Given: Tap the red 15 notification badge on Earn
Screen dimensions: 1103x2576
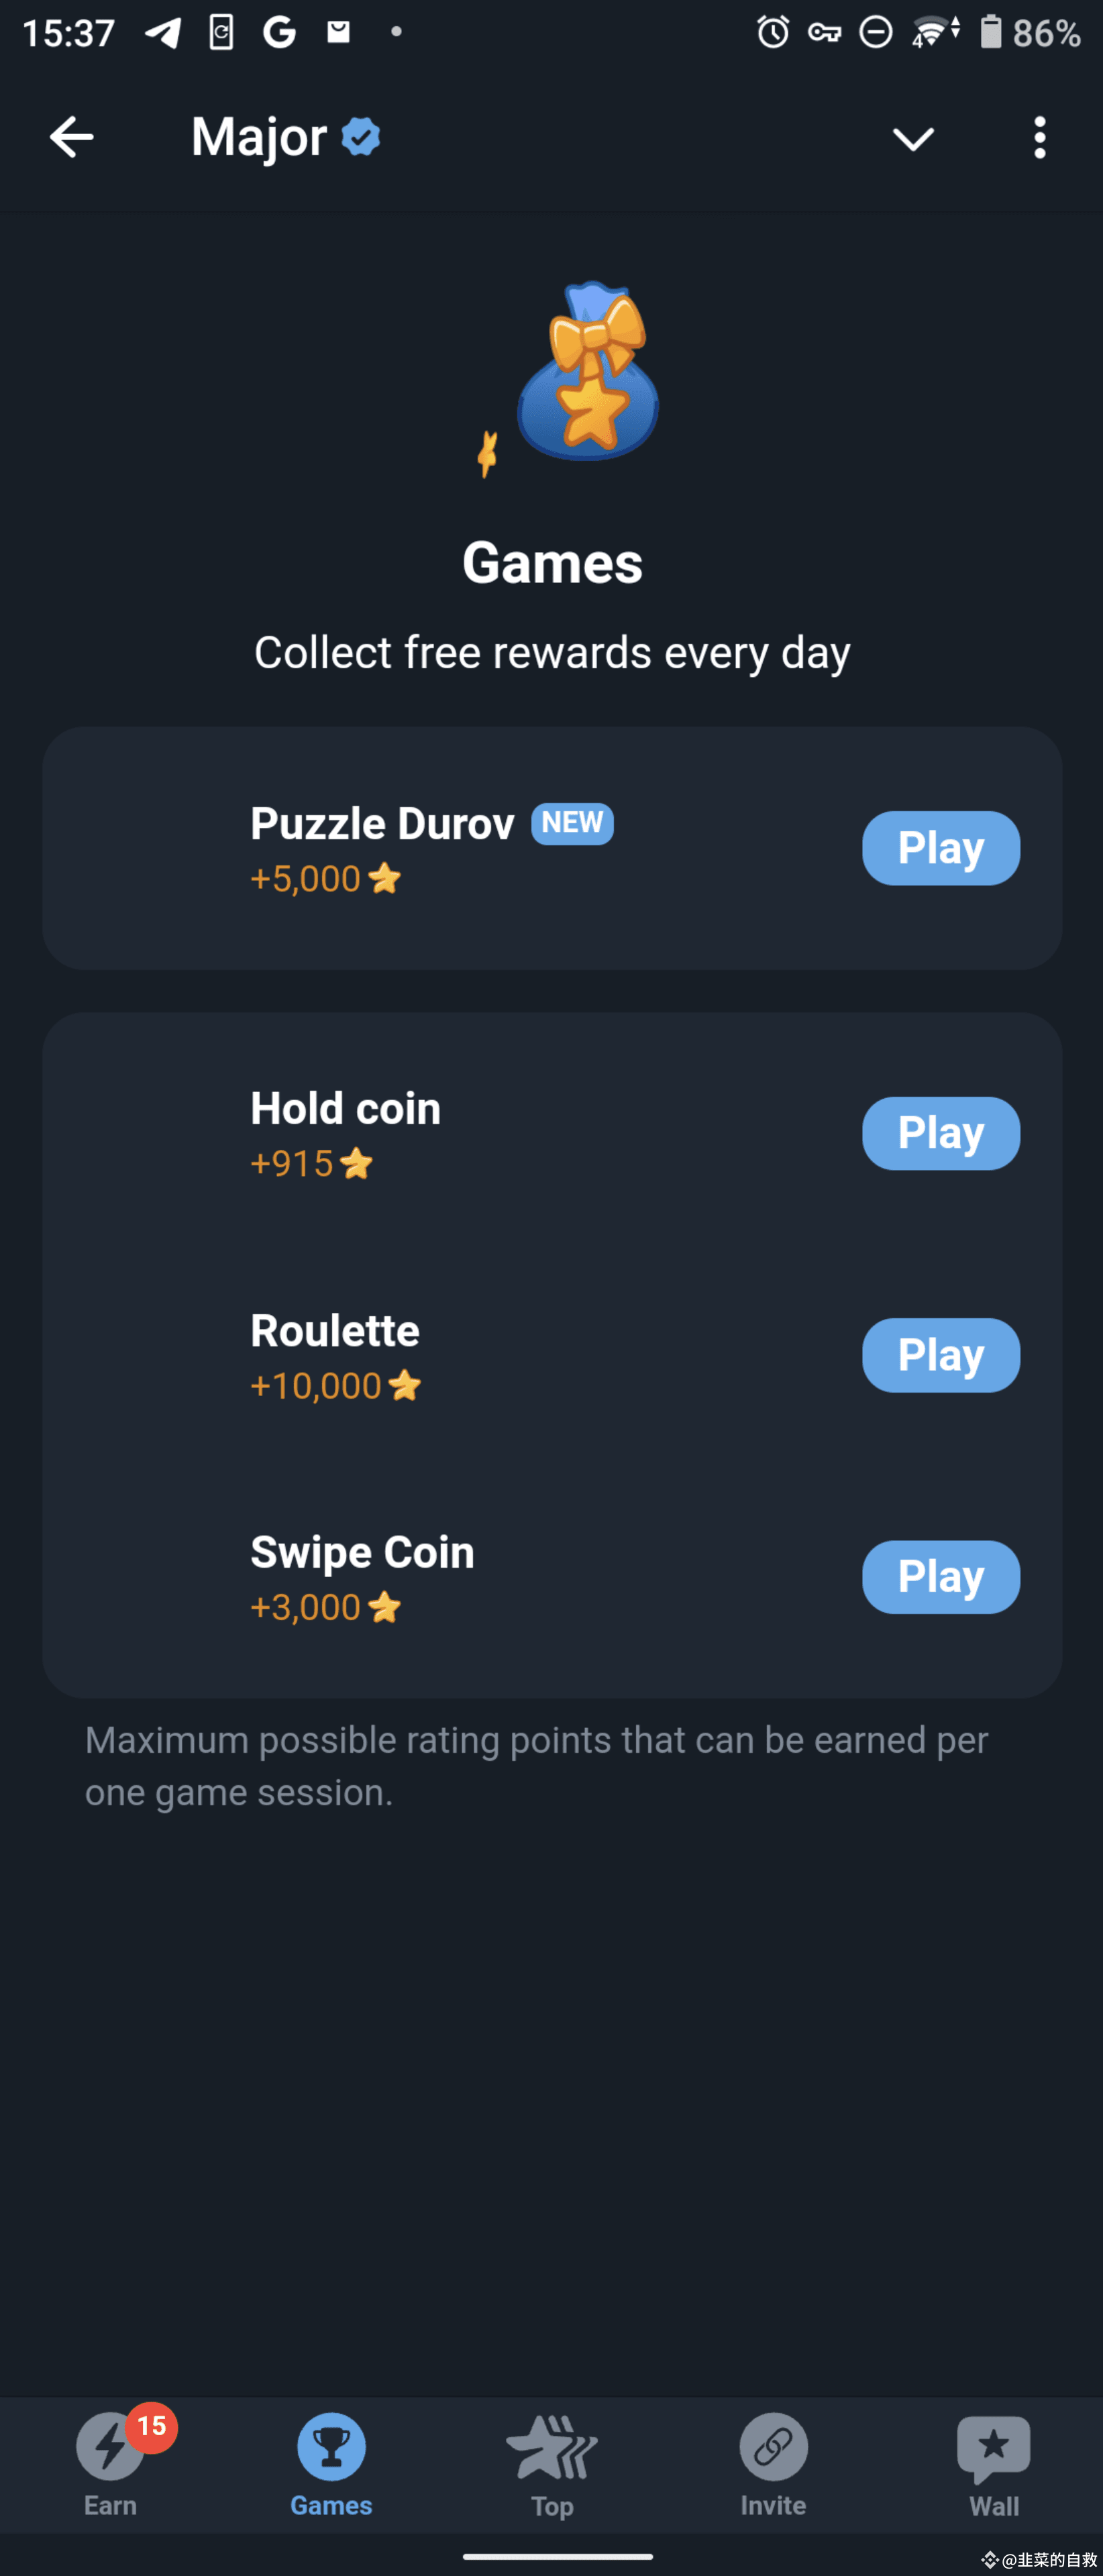Looking at the screenshot, I should 152,2426.
